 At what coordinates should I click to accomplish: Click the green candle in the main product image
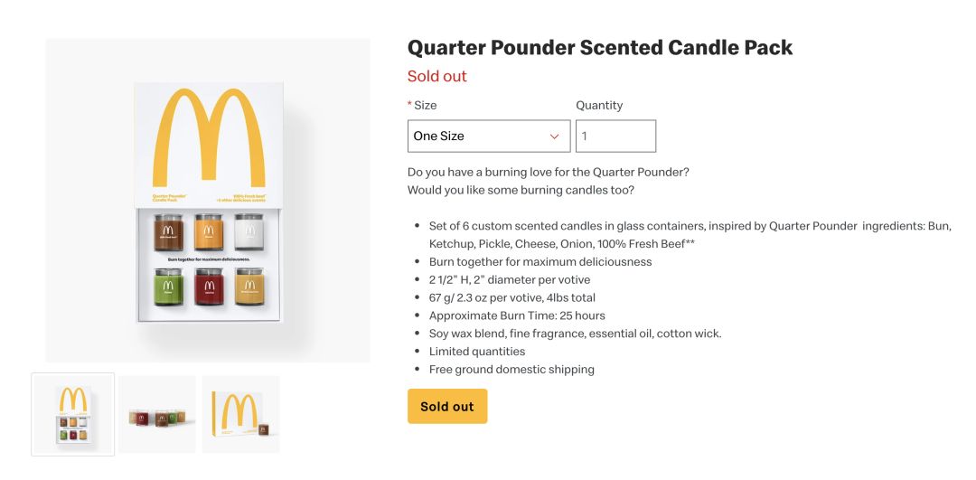click(x=167, y=287)
